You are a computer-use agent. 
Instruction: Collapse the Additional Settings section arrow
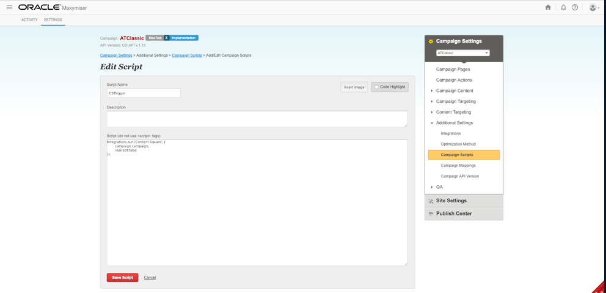point(432,123)
